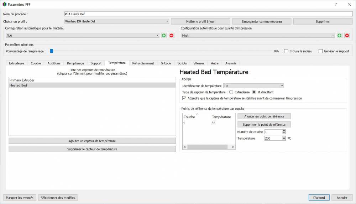The width and height of the screenshot is (356, 204).
Task: Cancel with the Annuler button
Action: (x=342, y=198)
